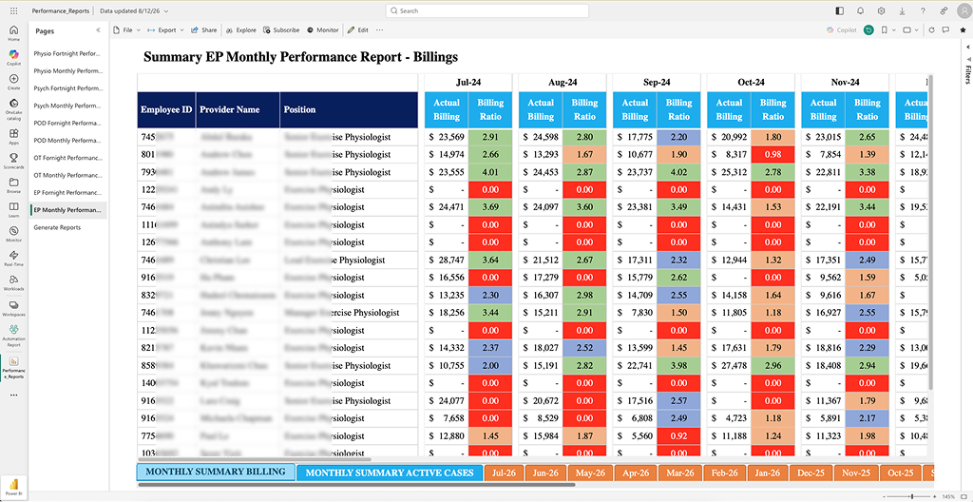Click the download arrow icon in header
Image resolution: width=973 pixels, height=502 pixels.
(902, 10)
